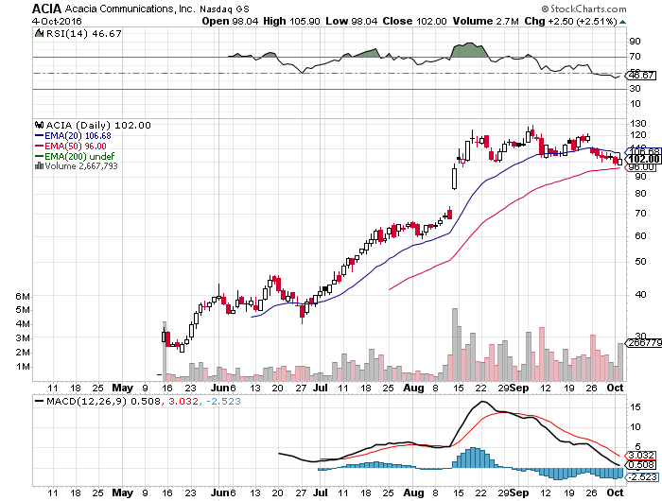This screenshot has width=662, height=501.
Task: Click the blue 106.68 EMA tag on right axis
Action: (643, 151)
